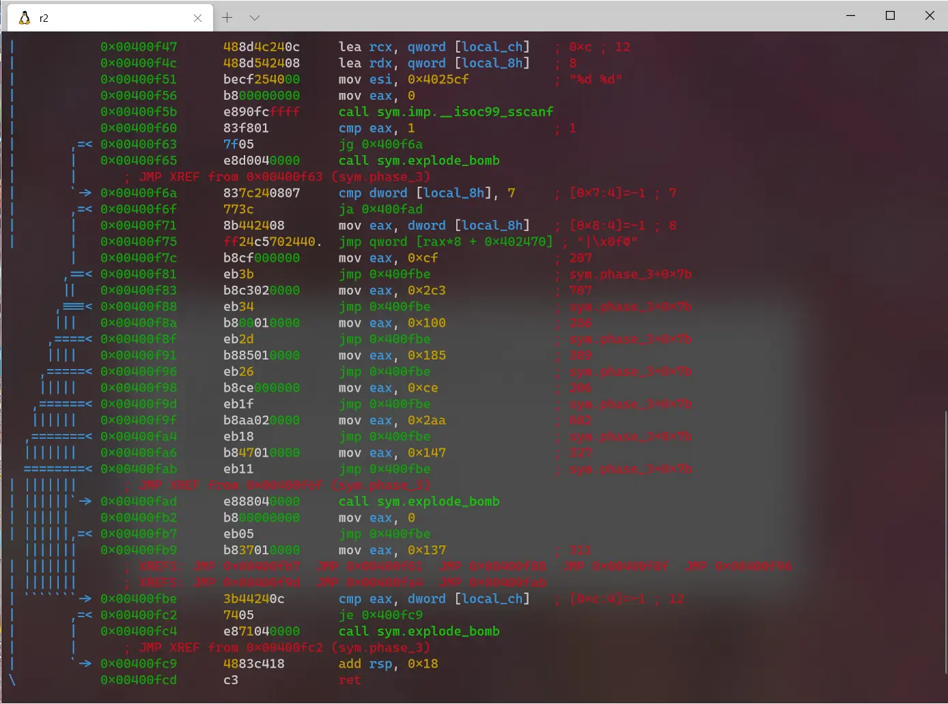Click address 0x00400fcd

[x=139, y=680]
